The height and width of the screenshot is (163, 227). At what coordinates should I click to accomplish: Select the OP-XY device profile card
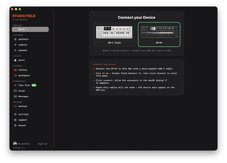tap(159, 34)
